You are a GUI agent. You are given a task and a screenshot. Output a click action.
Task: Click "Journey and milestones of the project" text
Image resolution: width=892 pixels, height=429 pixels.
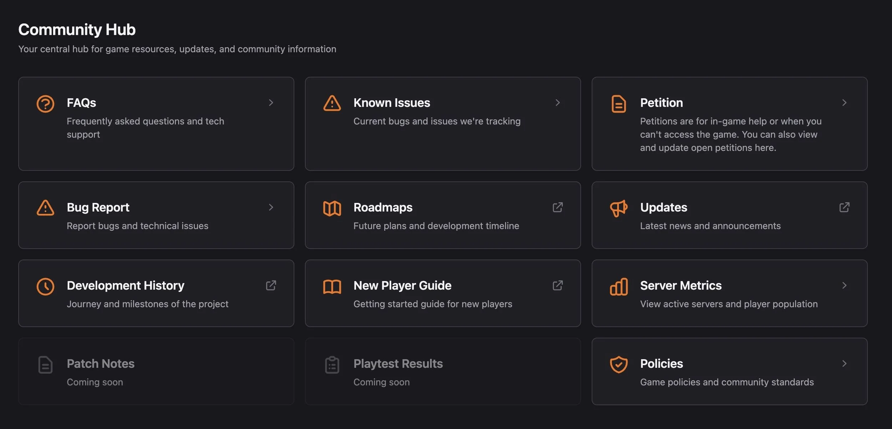pos(147,304)
